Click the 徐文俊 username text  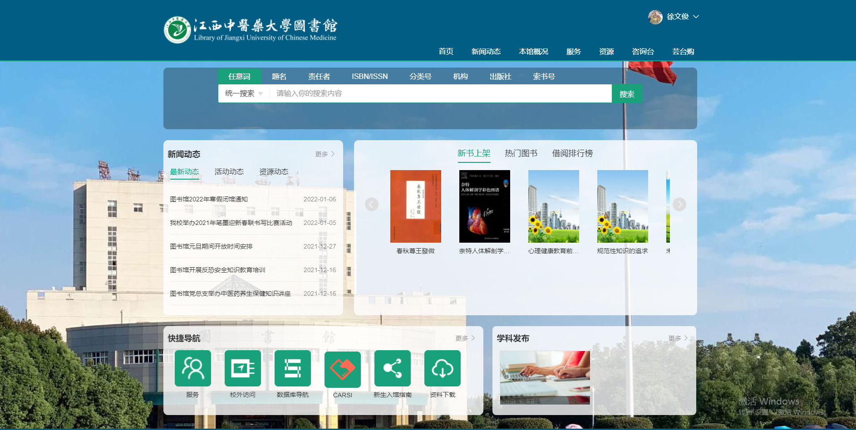tap(678, 17)
